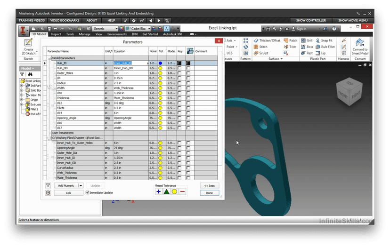Open the View ribbon tab

coord(99,34)
